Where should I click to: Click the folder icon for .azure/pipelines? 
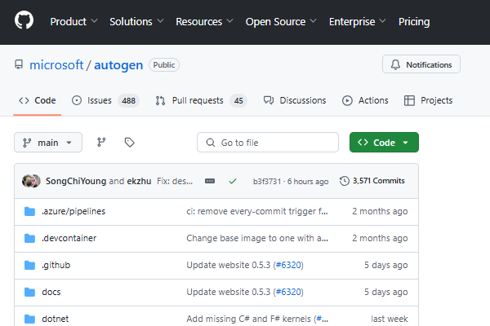click(29, 211)
